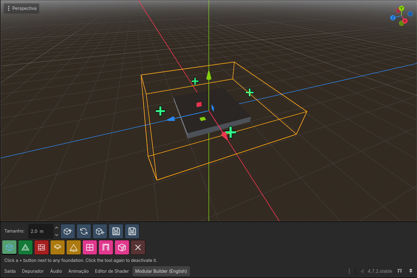This screenshot has height=278, width=417.
Task: Open the Animação bottom panel tab
Action: [79, 271]
